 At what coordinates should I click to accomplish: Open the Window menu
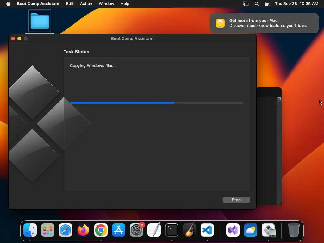click(x=106, y=3)
